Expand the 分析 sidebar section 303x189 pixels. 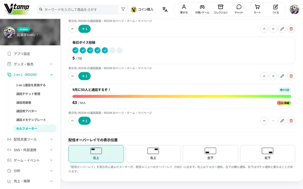coord(30,170)
